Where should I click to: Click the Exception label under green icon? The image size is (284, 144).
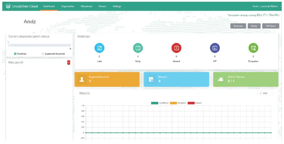pyautogui.click(x=253, y=61)
